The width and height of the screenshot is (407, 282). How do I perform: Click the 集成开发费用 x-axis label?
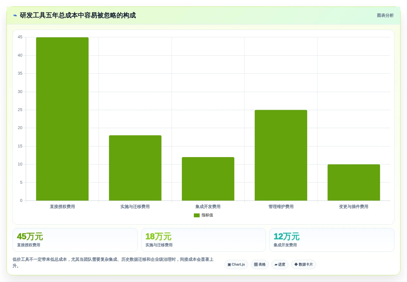[x=208, y=207]
